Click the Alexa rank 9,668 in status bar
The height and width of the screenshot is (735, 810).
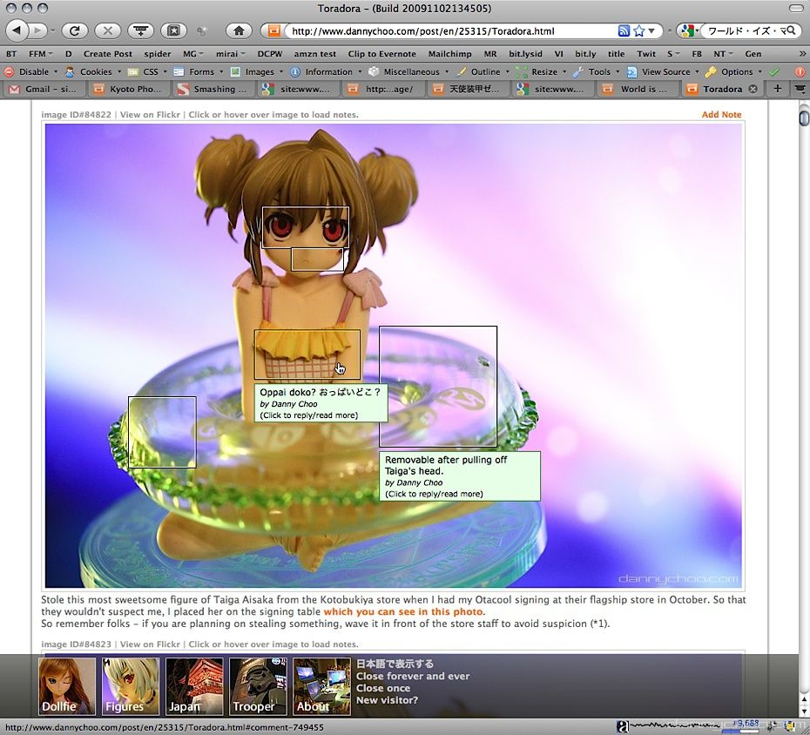click(x=746, y=723)
